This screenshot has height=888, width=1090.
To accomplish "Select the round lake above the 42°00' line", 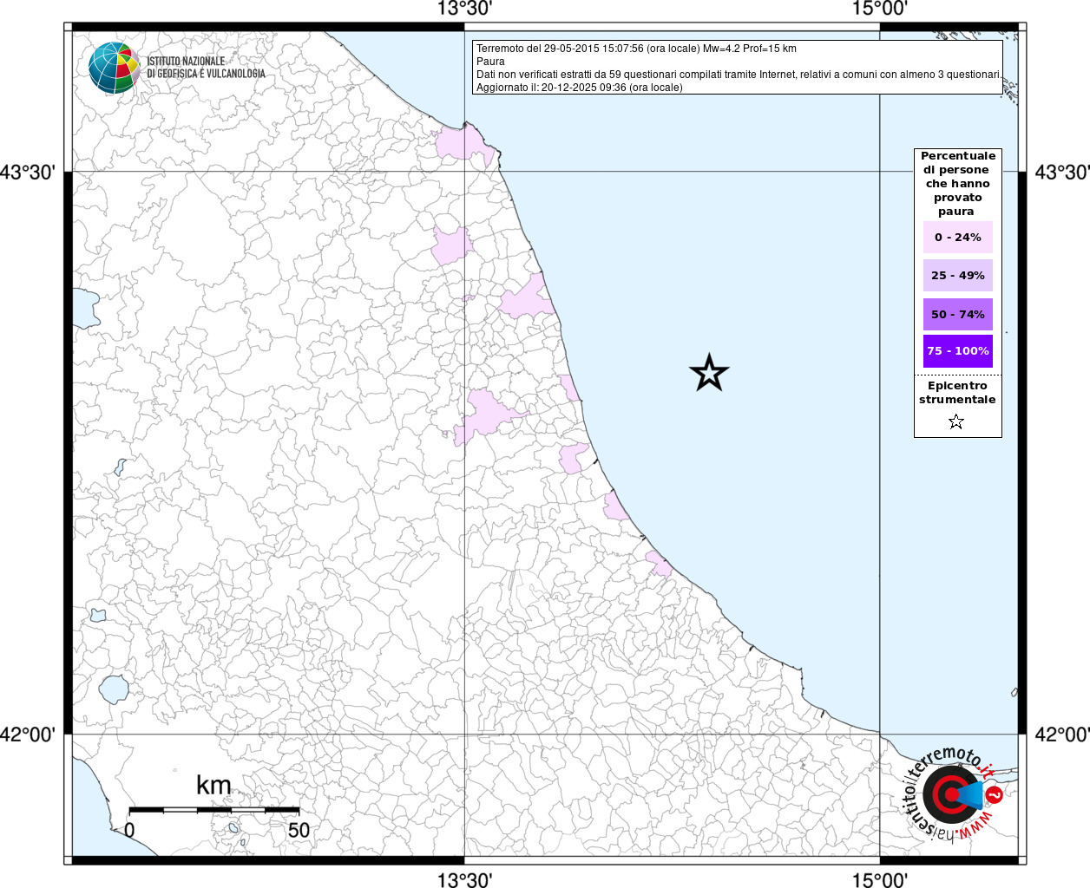I will tap(114, 689).
